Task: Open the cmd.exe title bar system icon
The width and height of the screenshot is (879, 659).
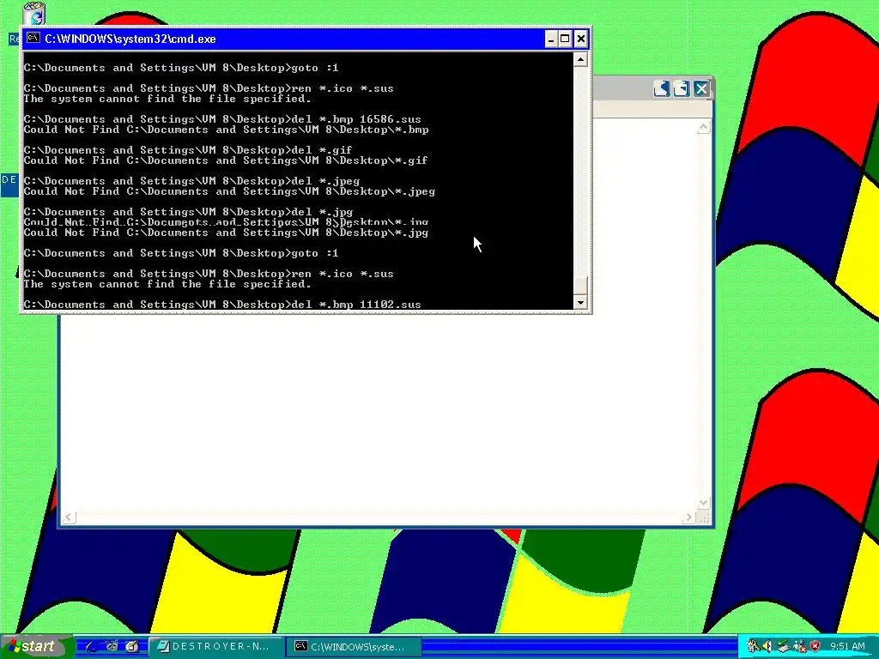Action: tap(33, 39)
